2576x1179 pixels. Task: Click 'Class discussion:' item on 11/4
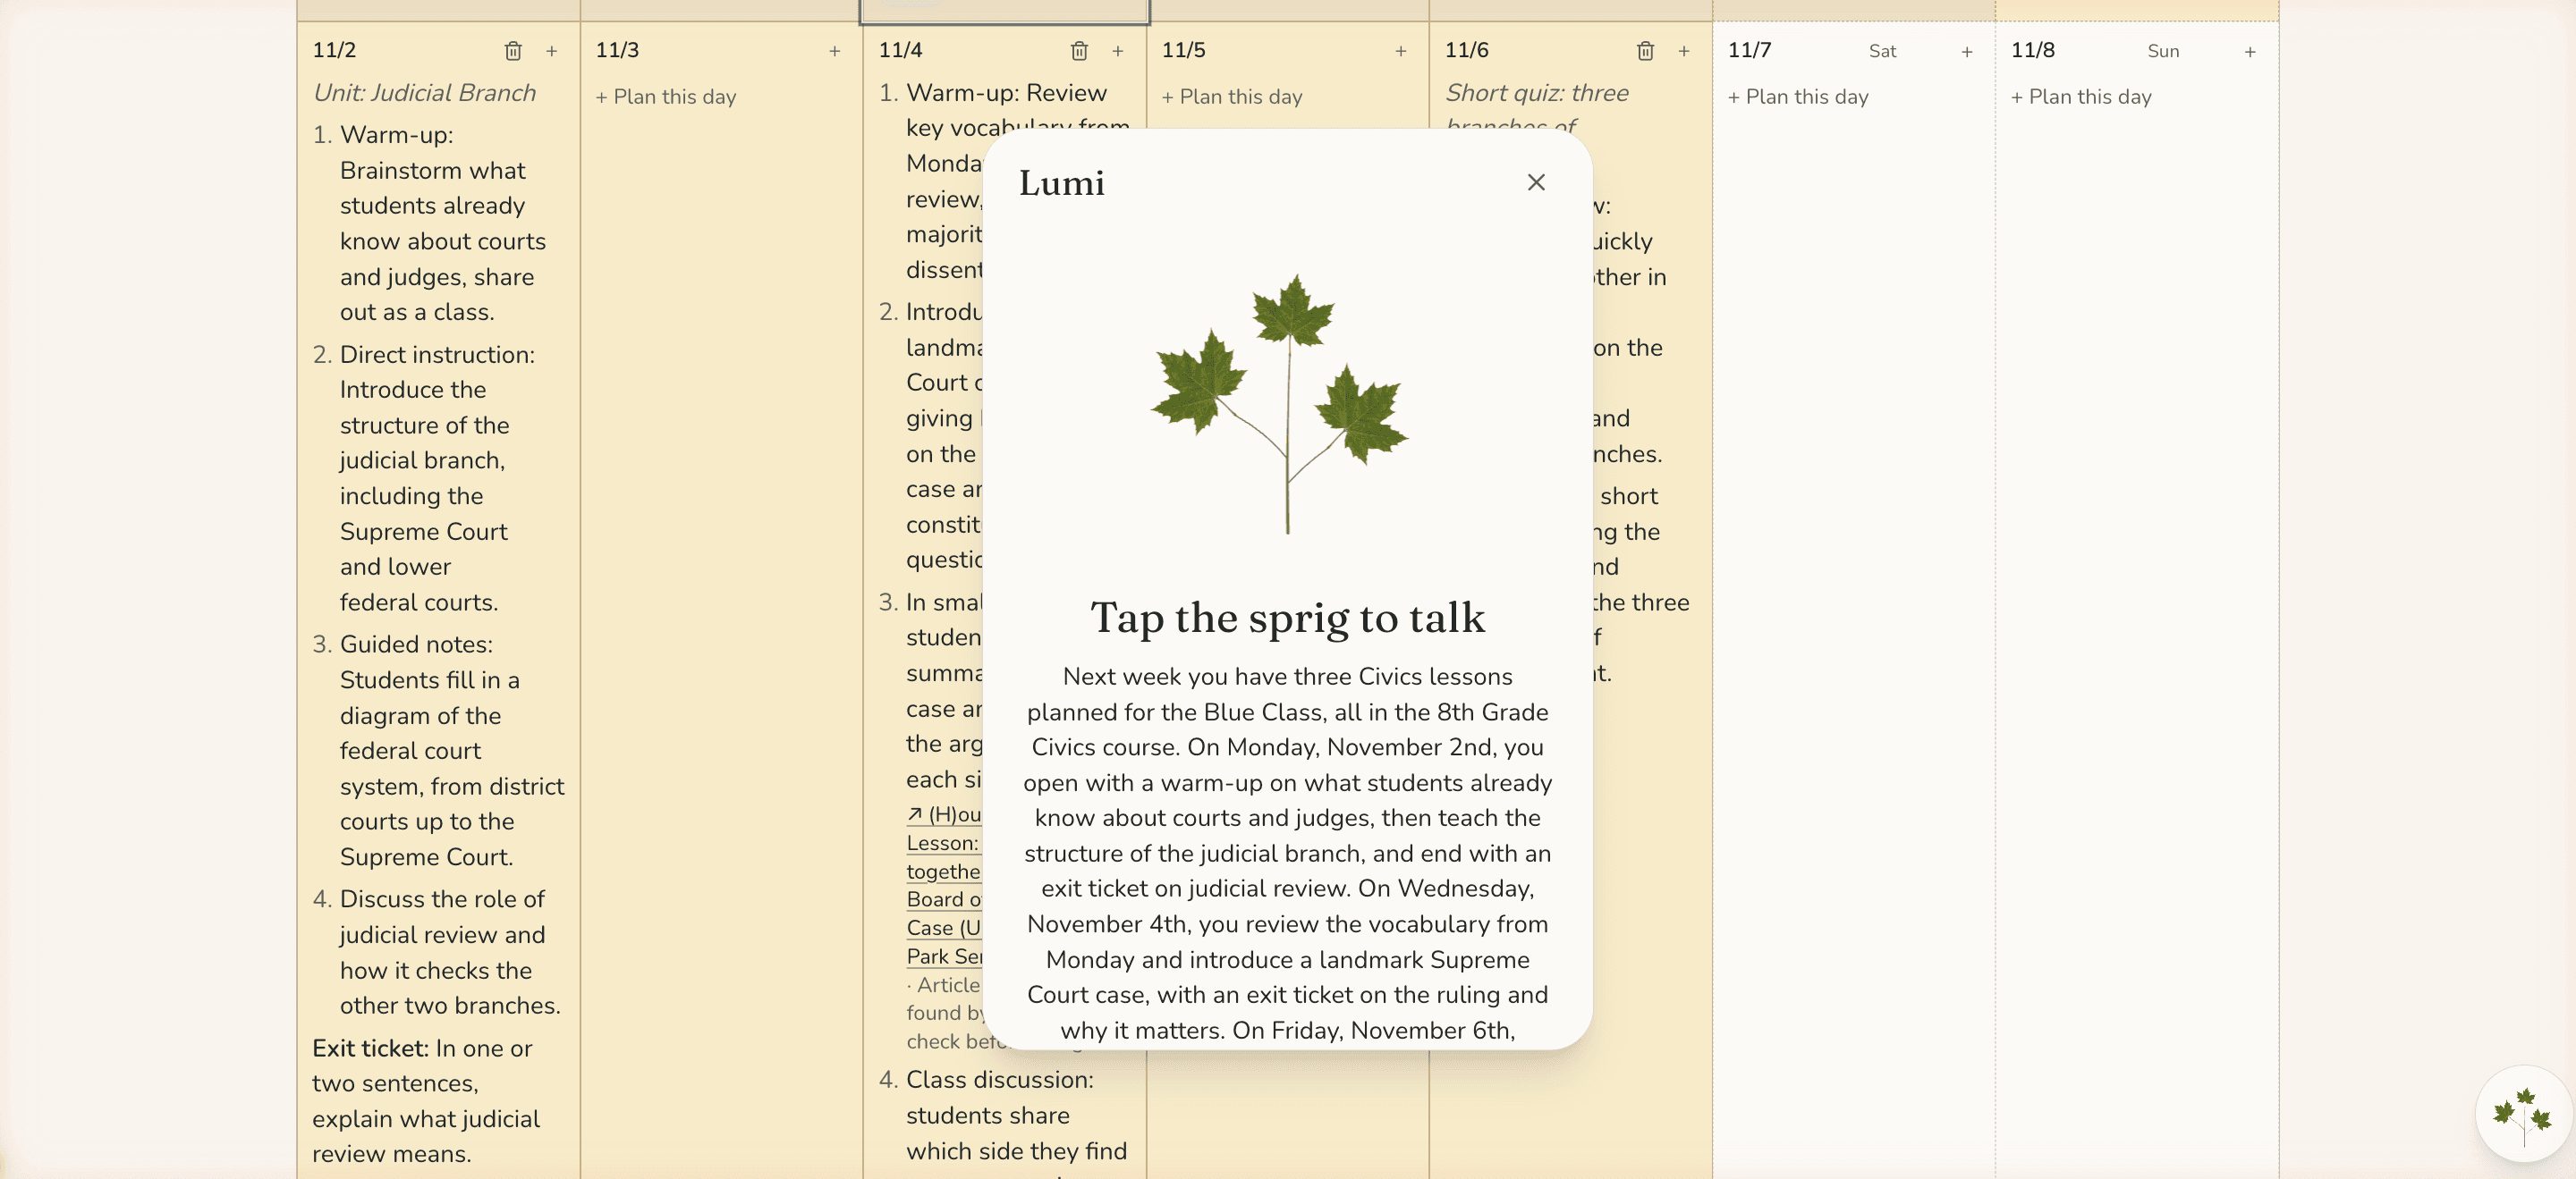coord(1000,1080)
